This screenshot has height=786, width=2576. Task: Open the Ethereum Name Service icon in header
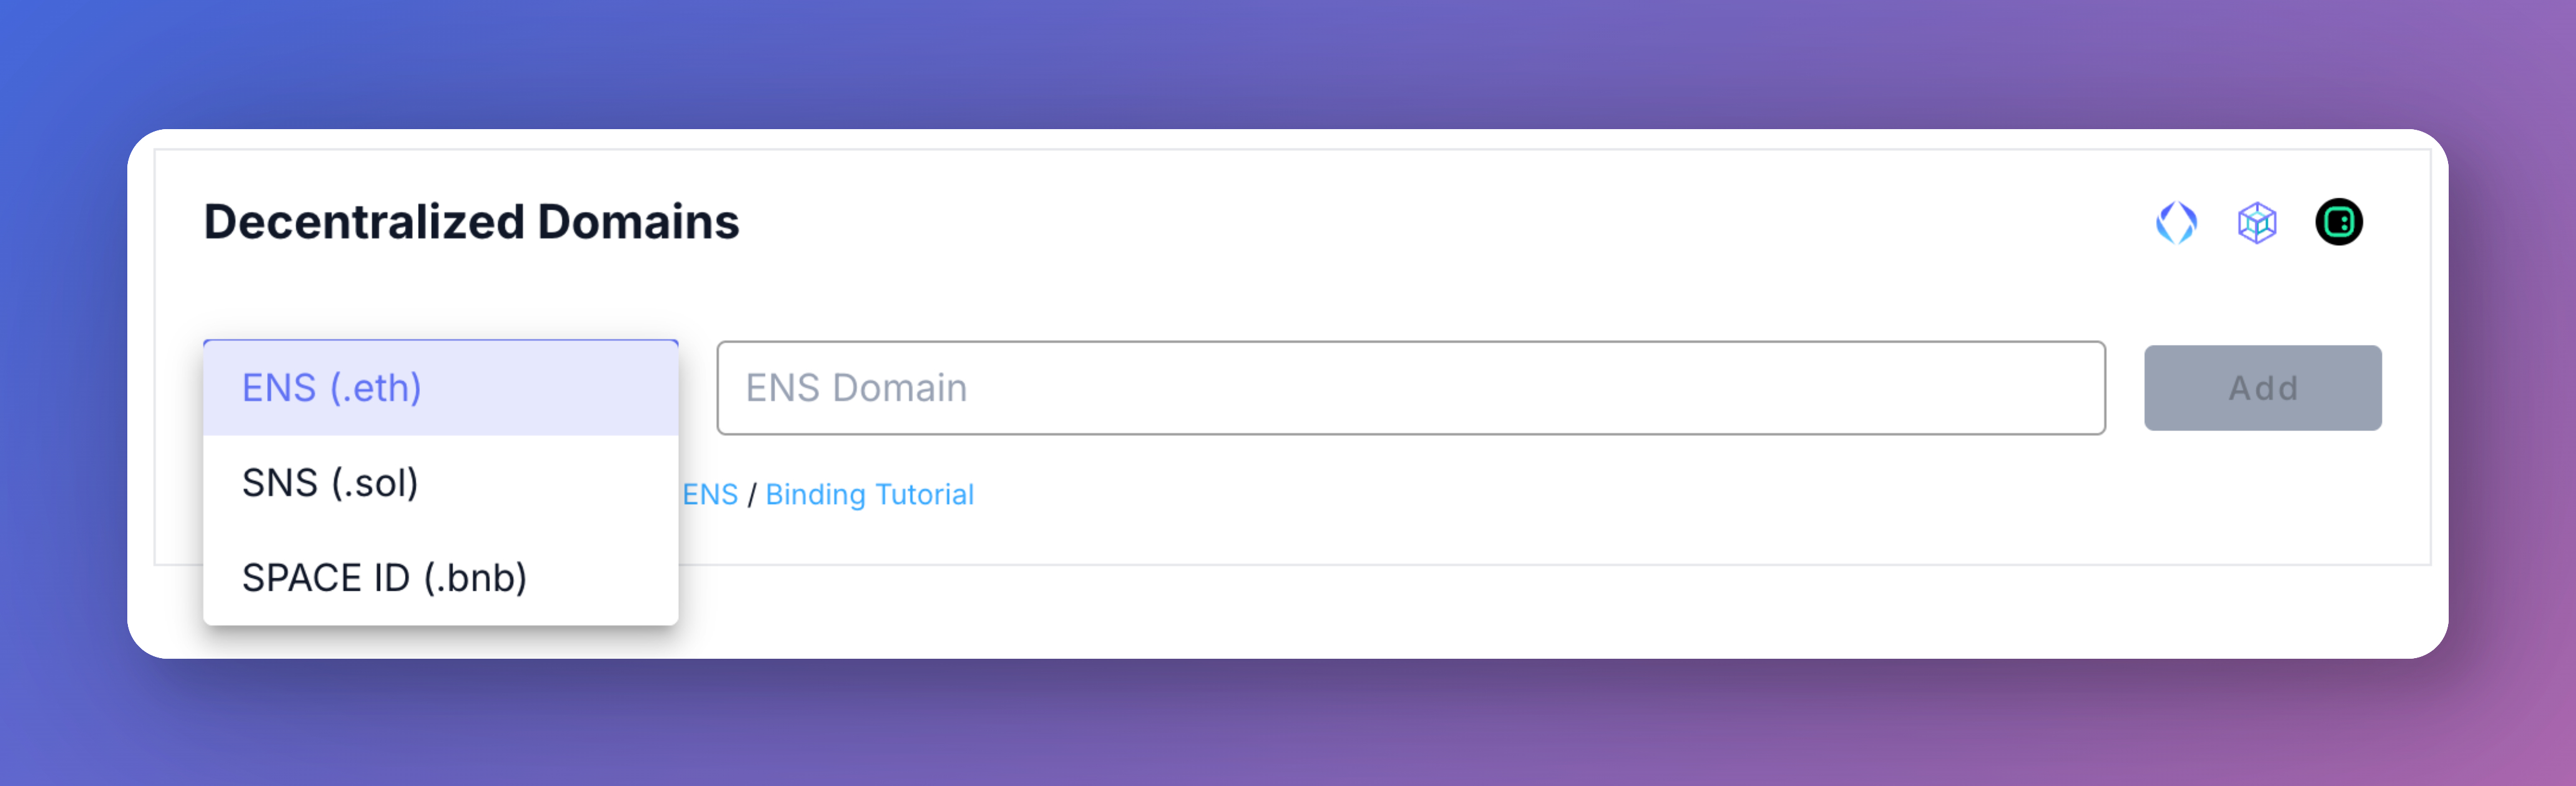(x=2175, y=222)
